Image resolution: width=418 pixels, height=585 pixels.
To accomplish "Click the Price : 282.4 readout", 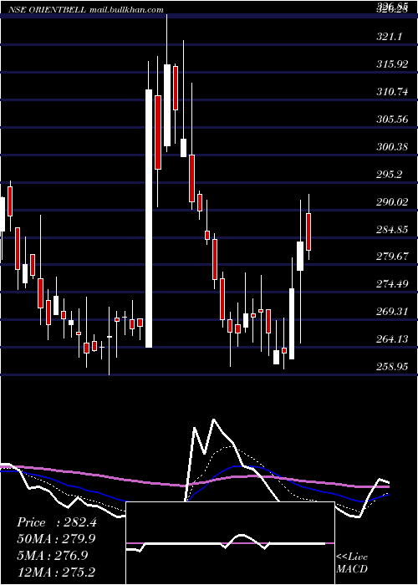I will [x=57, y=522].
